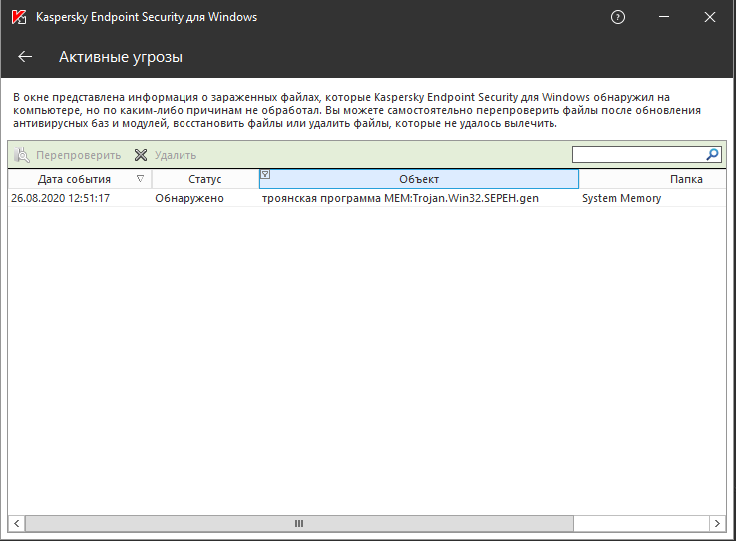
Task: Minimize the Kaspersky window
Action: click(664, 17)
